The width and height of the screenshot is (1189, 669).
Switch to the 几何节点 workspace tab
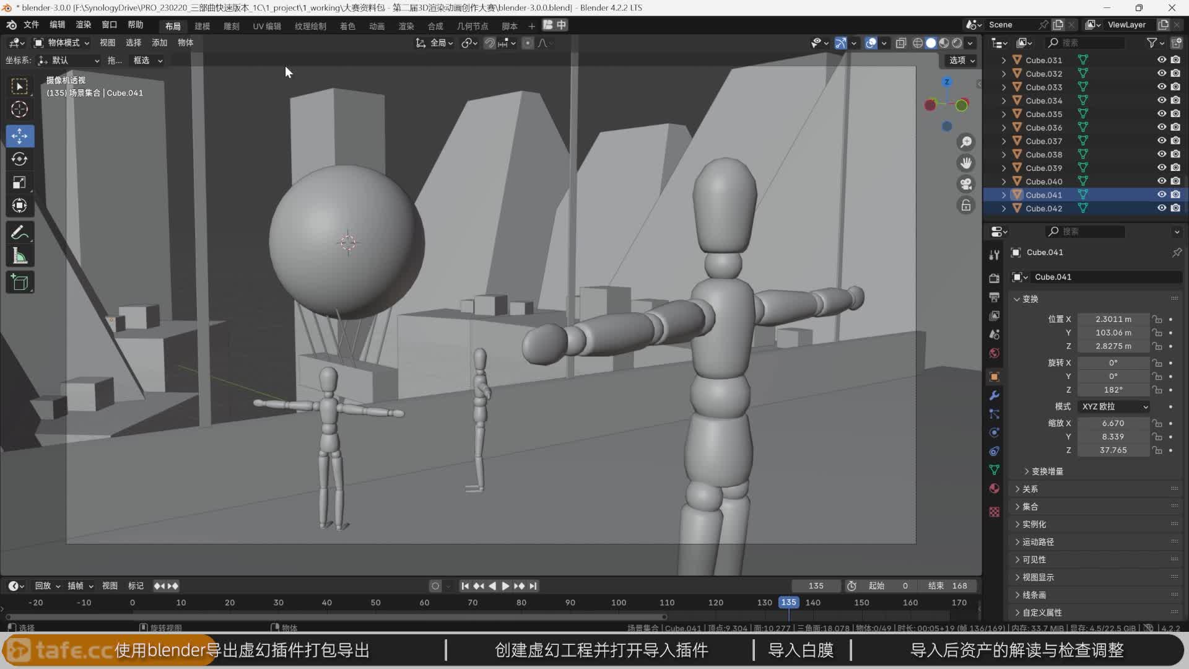click(473, 26)
